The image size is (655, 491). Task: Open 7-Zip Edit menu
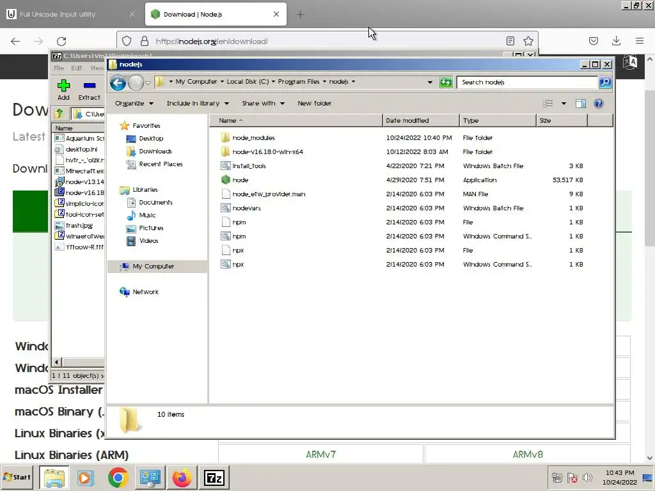pos(77,68)
